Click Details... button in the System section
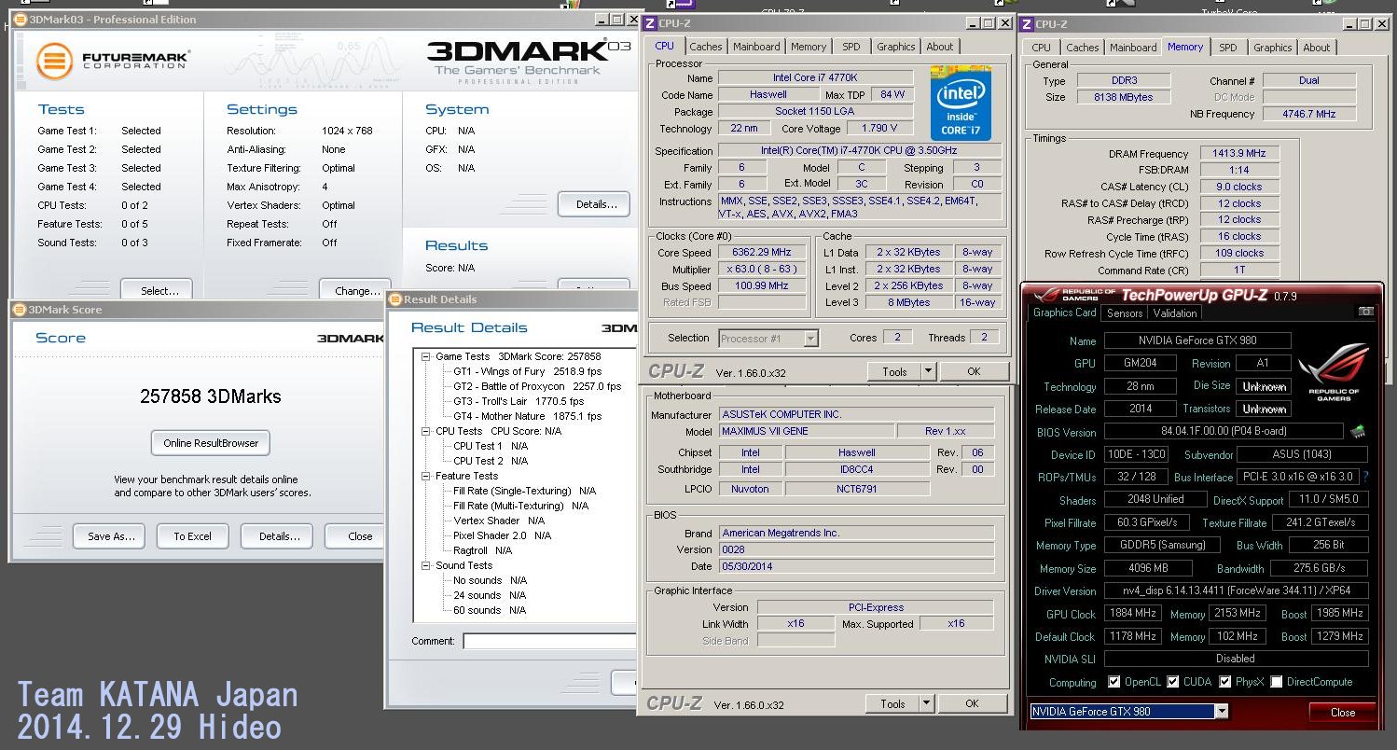Image resolution: width=1397 pixels, height=750 pixels. 594,204
